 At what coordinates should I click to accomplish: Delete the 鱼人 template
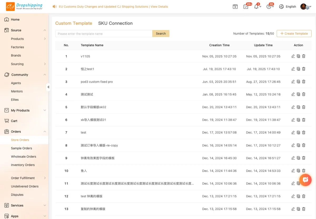(304, 171)
